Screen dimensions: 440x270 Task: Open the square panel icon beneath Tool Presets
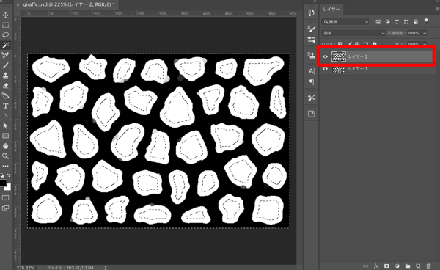312,114
